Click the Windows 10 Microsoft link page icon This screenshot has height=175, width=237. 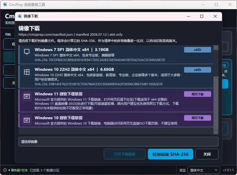27,120
